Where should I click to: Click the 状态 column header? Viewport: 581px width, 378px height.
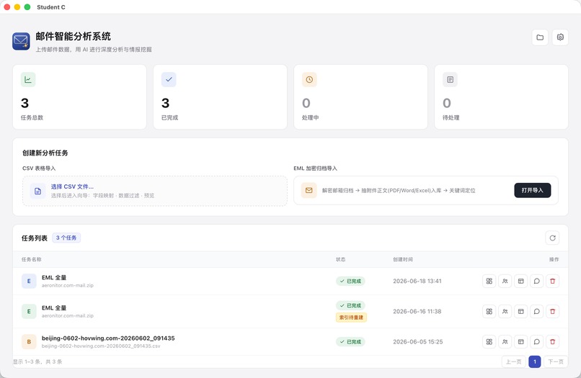coord(340,259)
